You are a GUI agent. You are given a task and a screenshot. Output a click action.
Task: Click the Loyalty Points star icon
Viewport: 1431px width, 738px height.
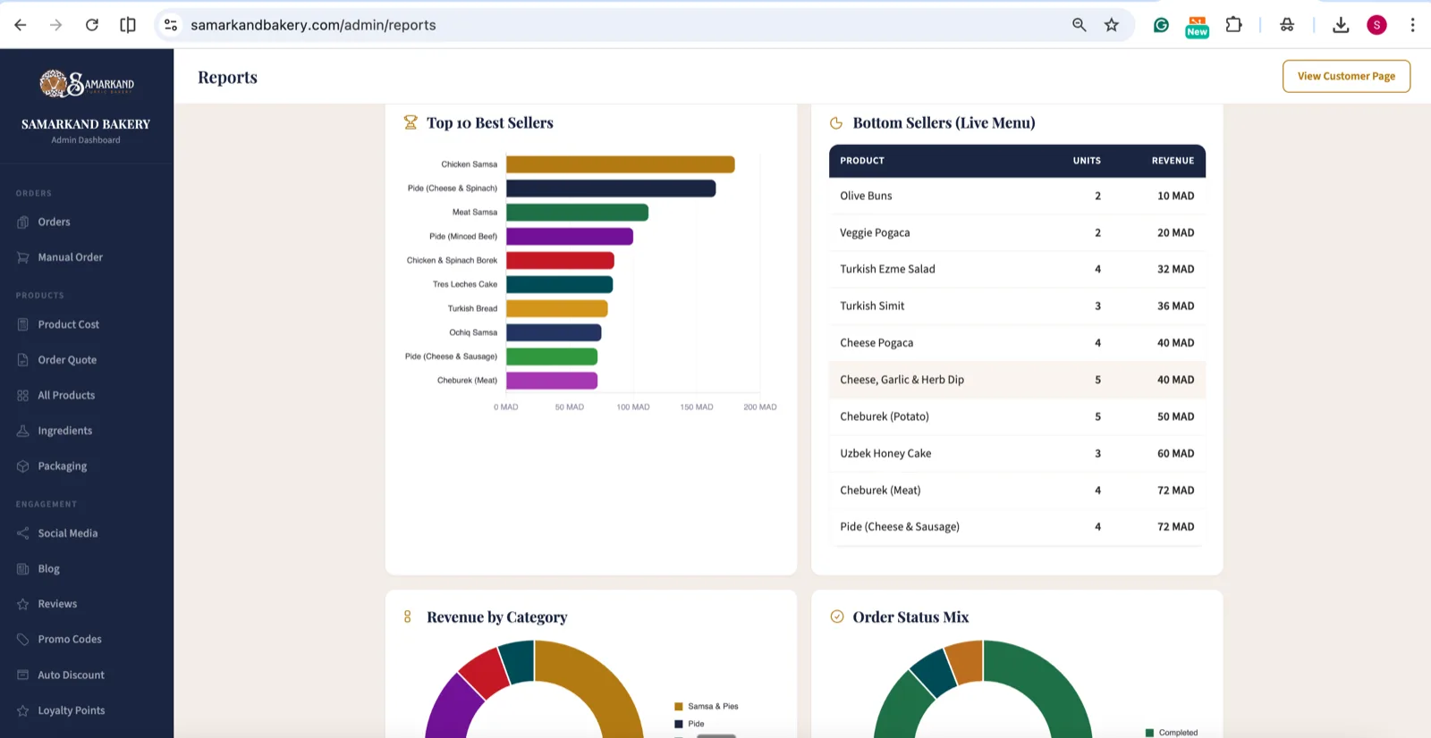point(23,710)
